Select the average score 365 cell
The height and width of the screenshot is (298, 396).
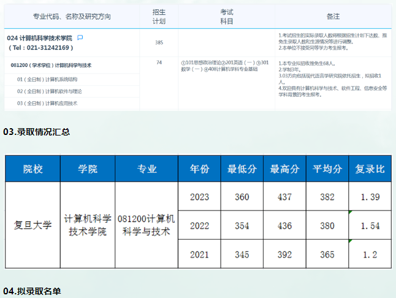pyautogui.click(x=327, y=254)
